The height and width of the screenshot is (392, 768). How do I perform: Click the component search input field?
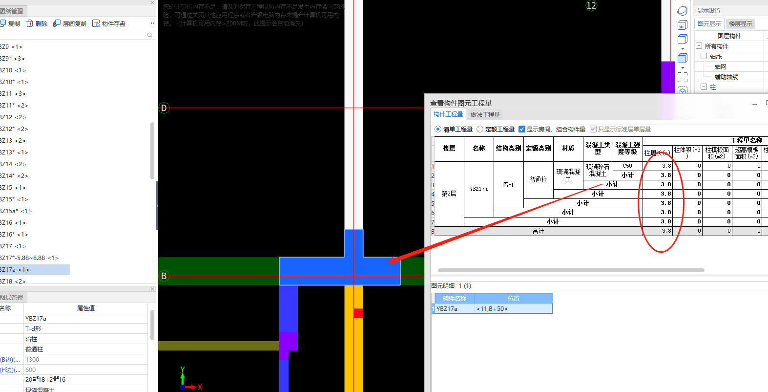[x=73, y=35]
